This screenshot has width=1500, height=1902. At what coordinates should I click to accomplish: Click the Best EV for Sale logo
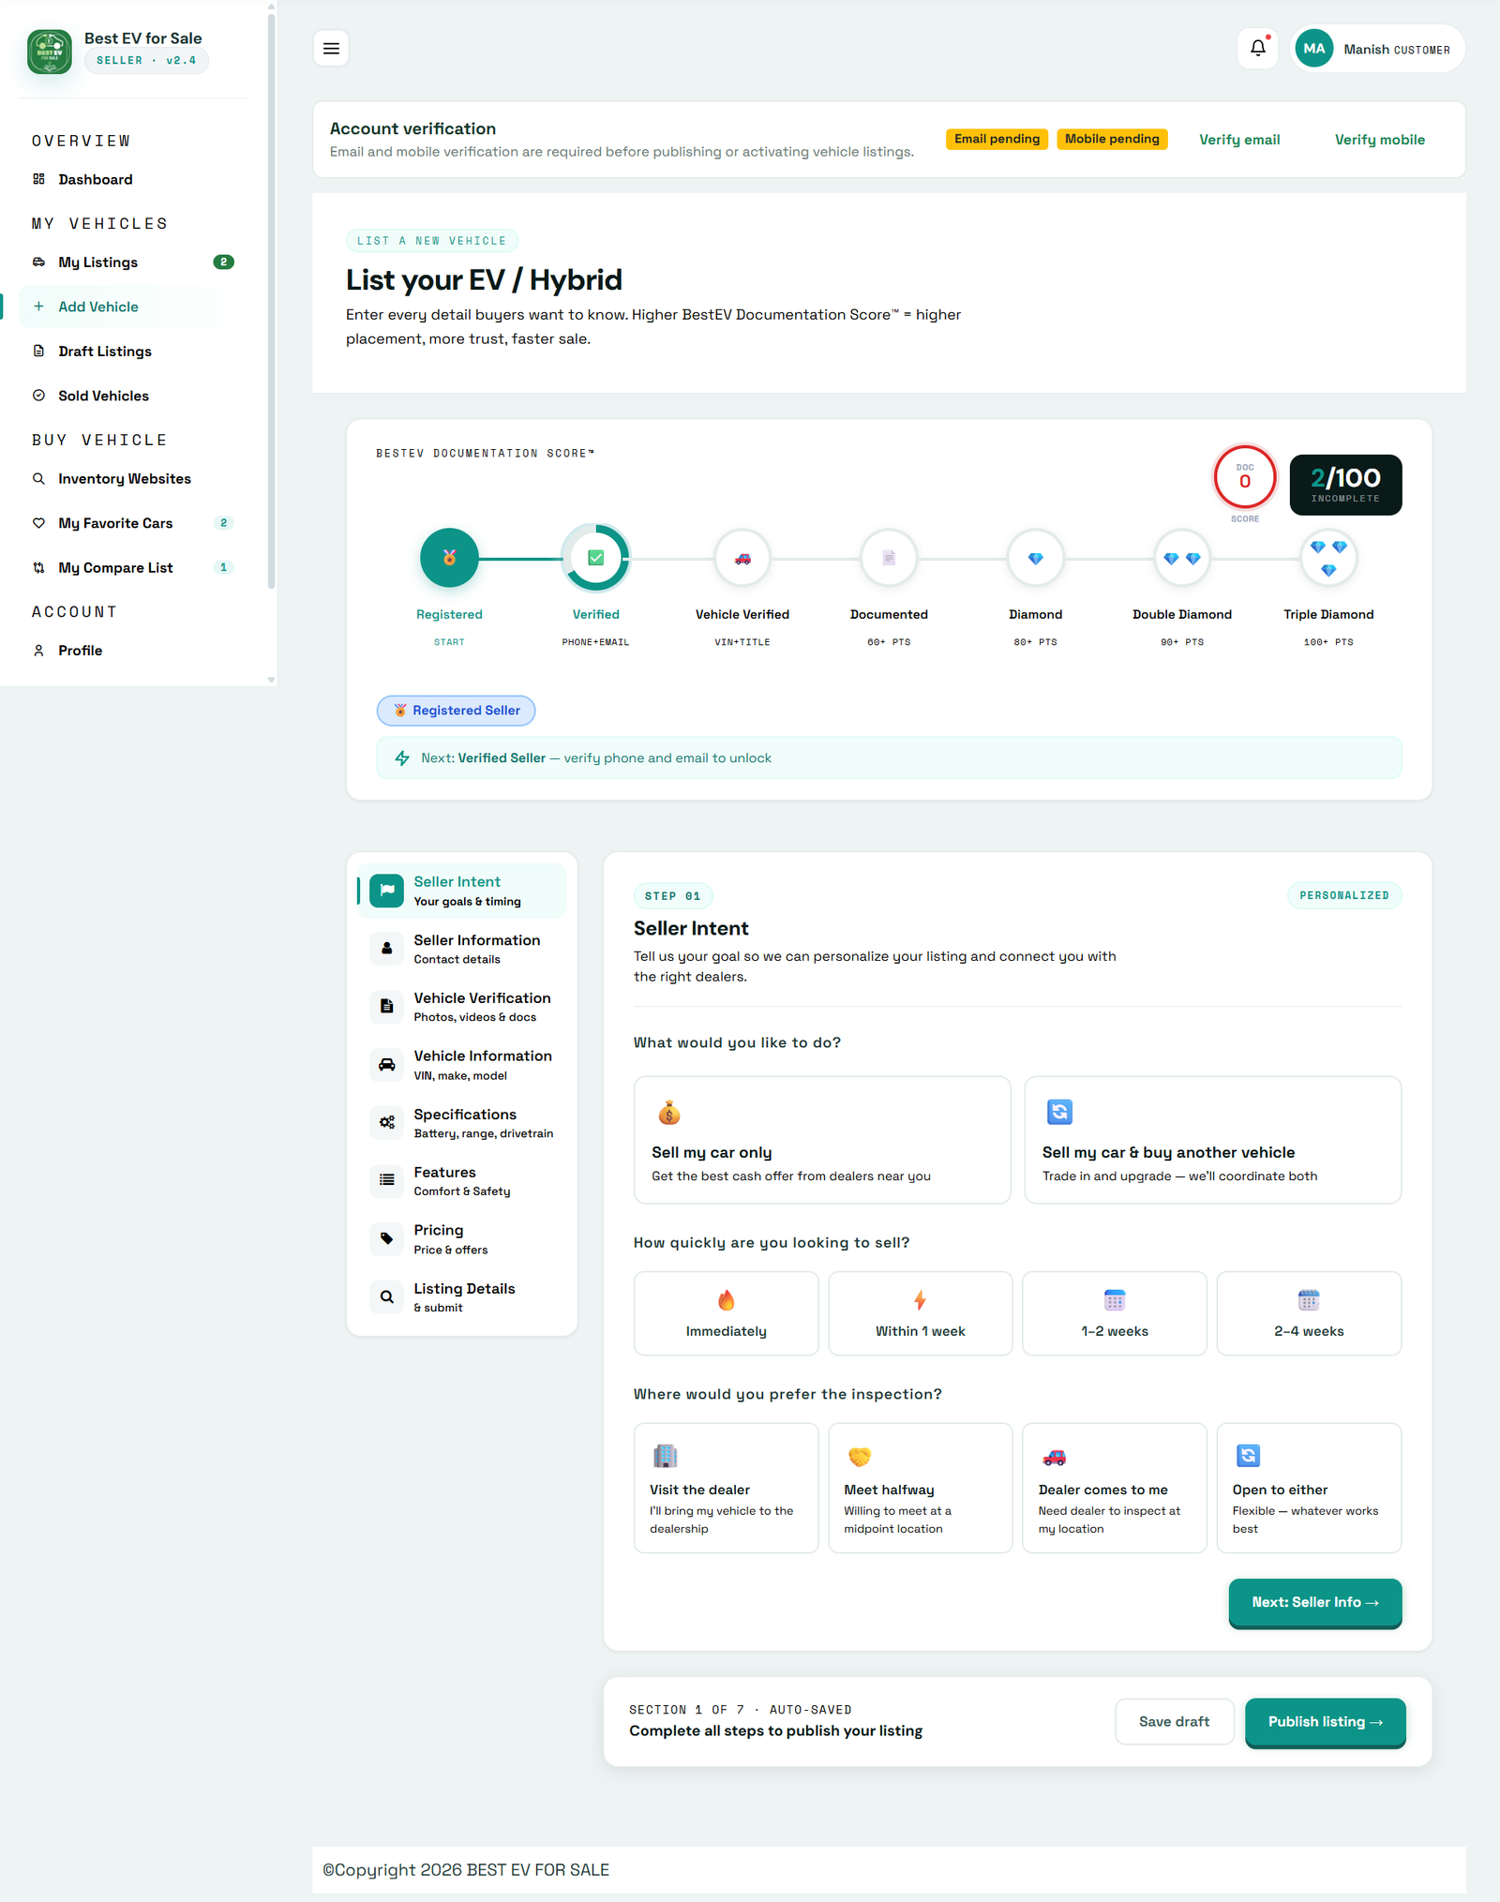(x=50, y=52)
